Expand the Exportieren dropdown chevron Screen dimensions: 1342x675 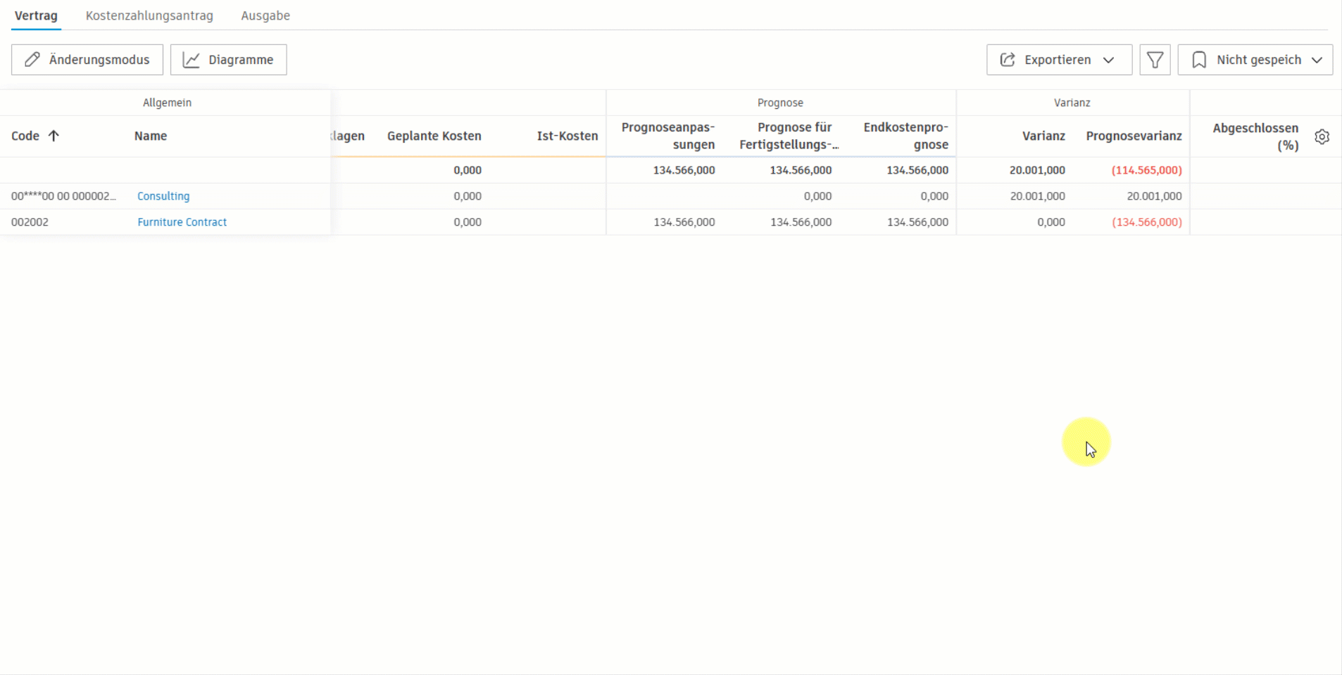pos(1109,60)
